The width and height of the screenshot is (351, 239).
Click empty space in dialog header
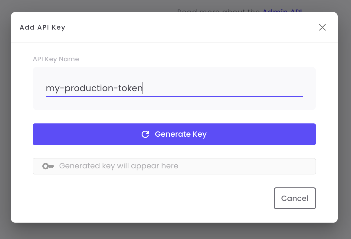[182, 27]
